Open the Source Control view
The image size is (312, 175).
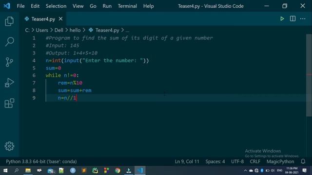[x=9, y=62]
